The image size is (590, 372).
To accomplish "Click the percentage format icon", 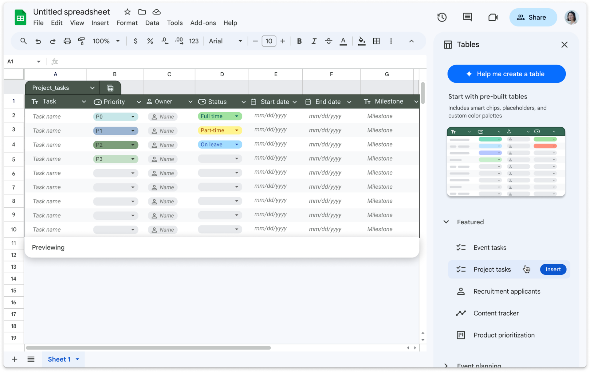I will pos(150,41).
